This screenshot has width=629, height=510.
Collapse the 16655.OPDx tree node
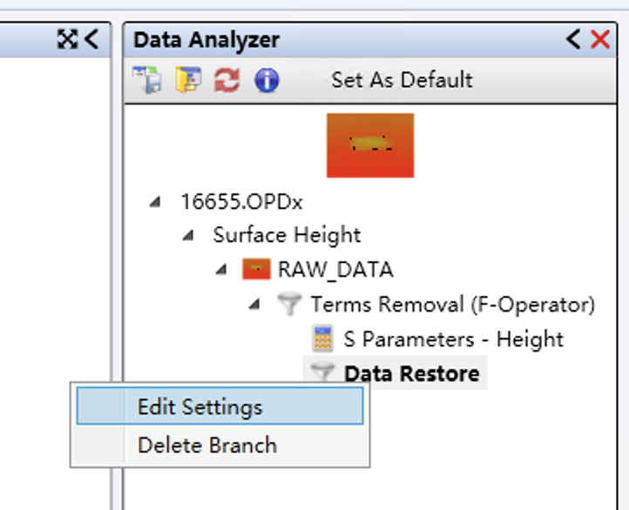click(x=155, y=202)
